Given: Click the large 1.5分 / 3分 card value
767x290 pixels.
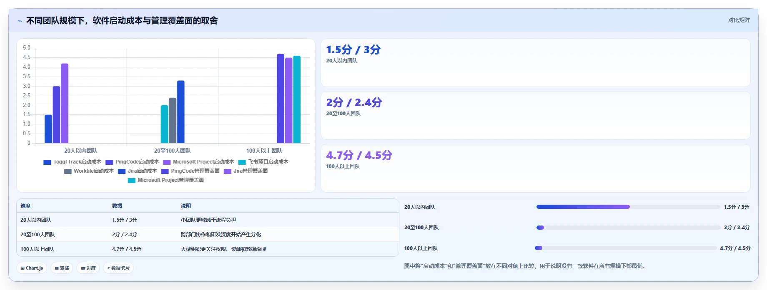Looking at the screenshot, I should tap(353, 50).
